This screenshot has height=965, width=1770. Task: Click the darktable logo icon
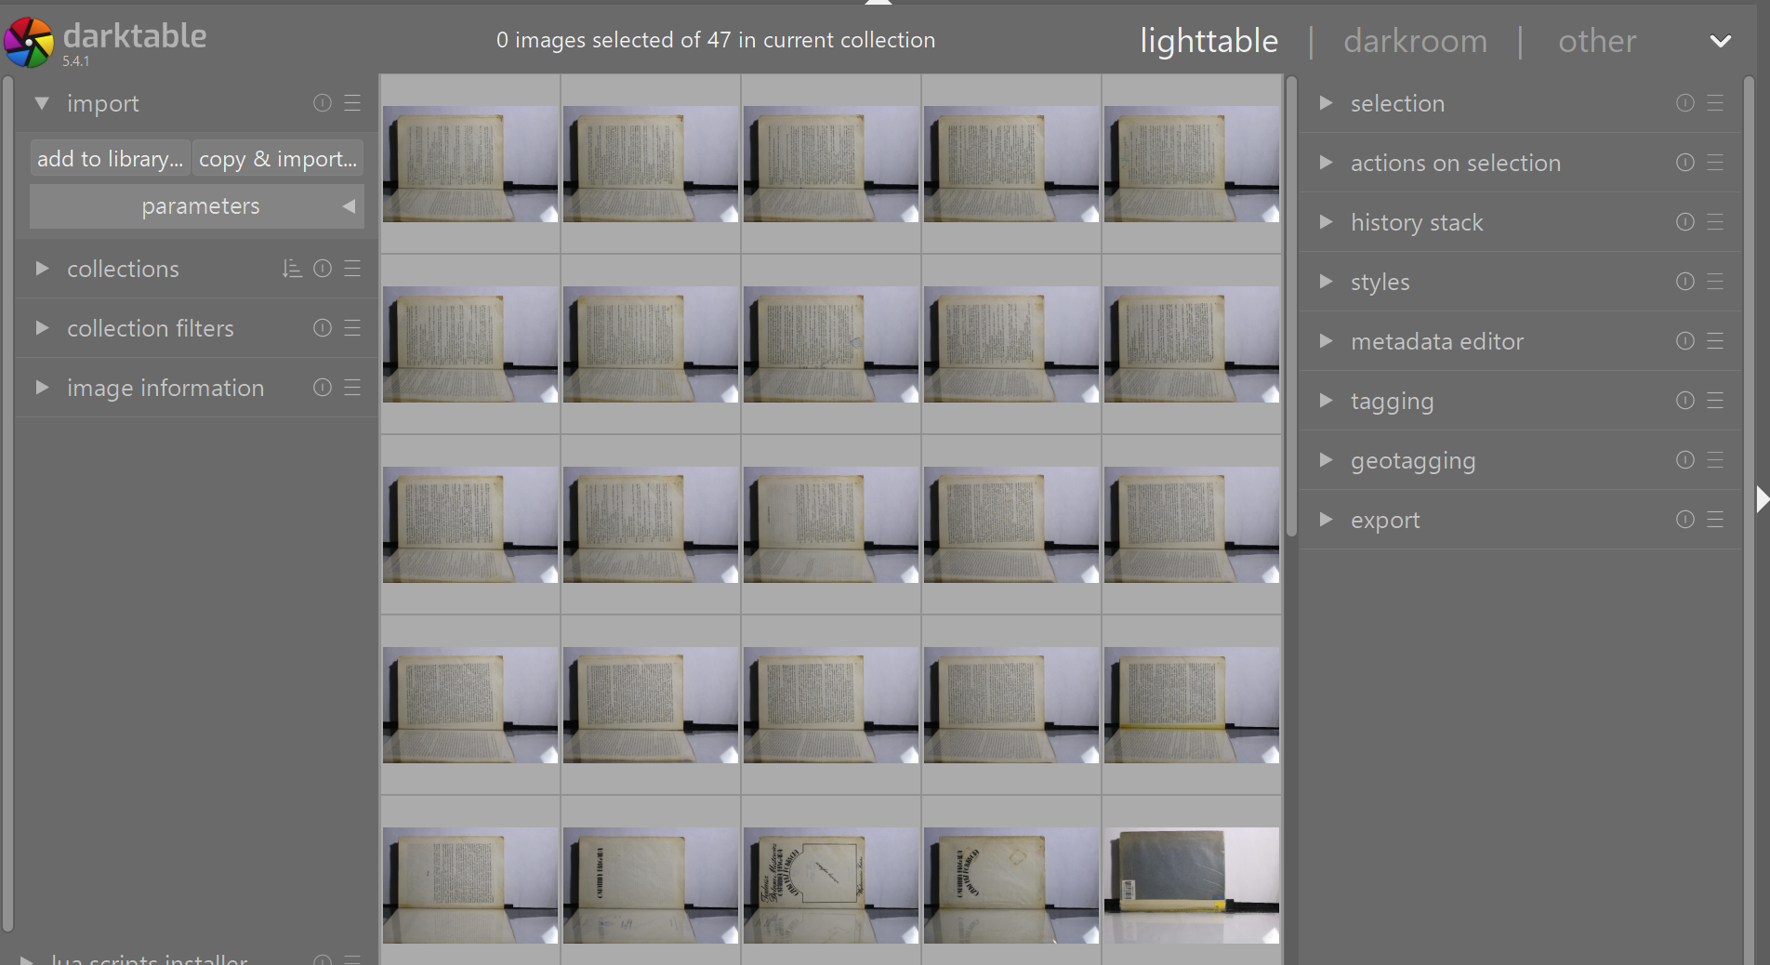click(x=29, y=42)
